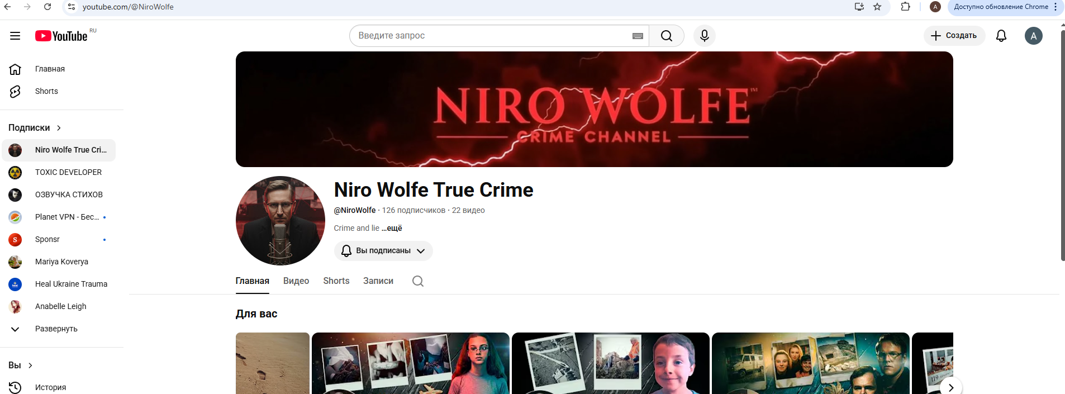
Task: Open Mariya Koverya subscription link
Action: click(x=59, y=262)
